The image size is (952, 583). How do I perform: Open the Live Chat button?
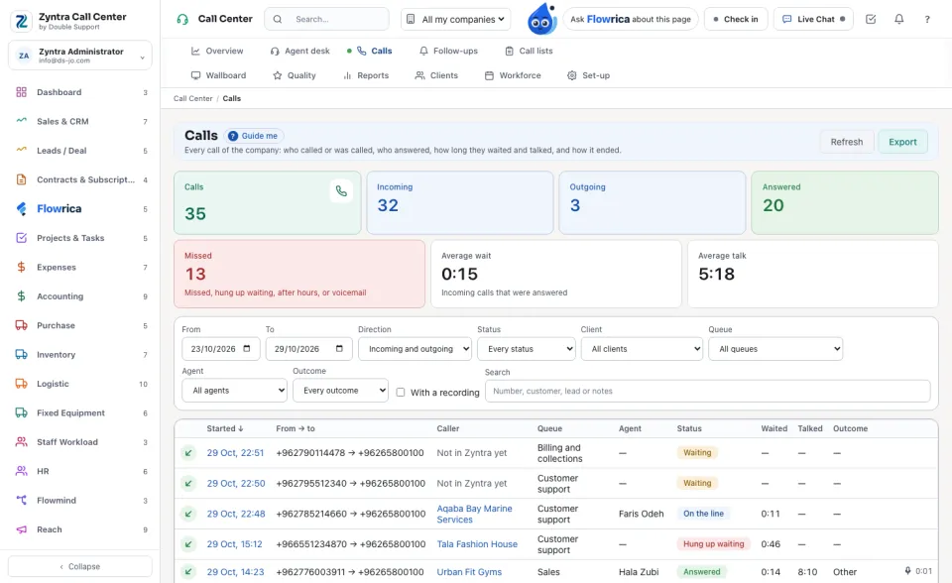813,20
